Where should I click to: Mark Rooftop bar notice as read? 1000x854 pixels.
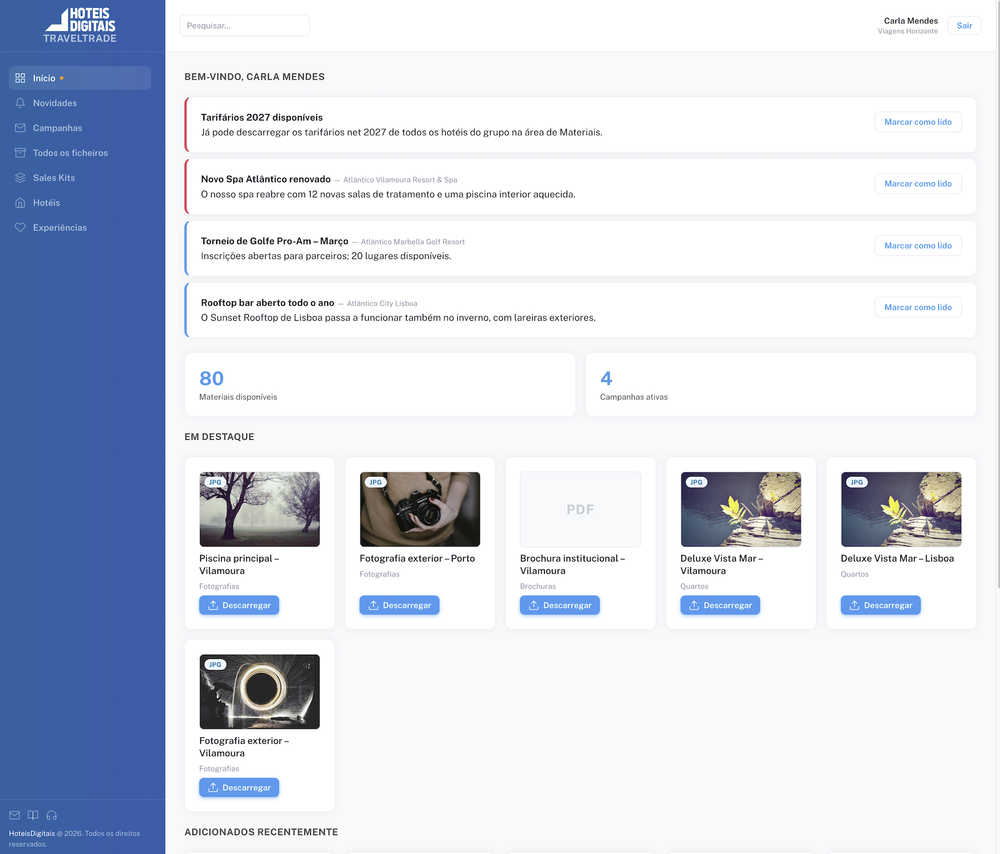coord(918,307)
